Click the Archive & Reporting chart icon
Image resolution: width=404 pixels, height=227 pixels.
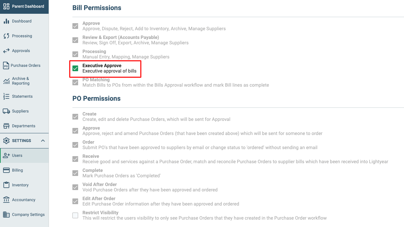click(x=6, y=81)
